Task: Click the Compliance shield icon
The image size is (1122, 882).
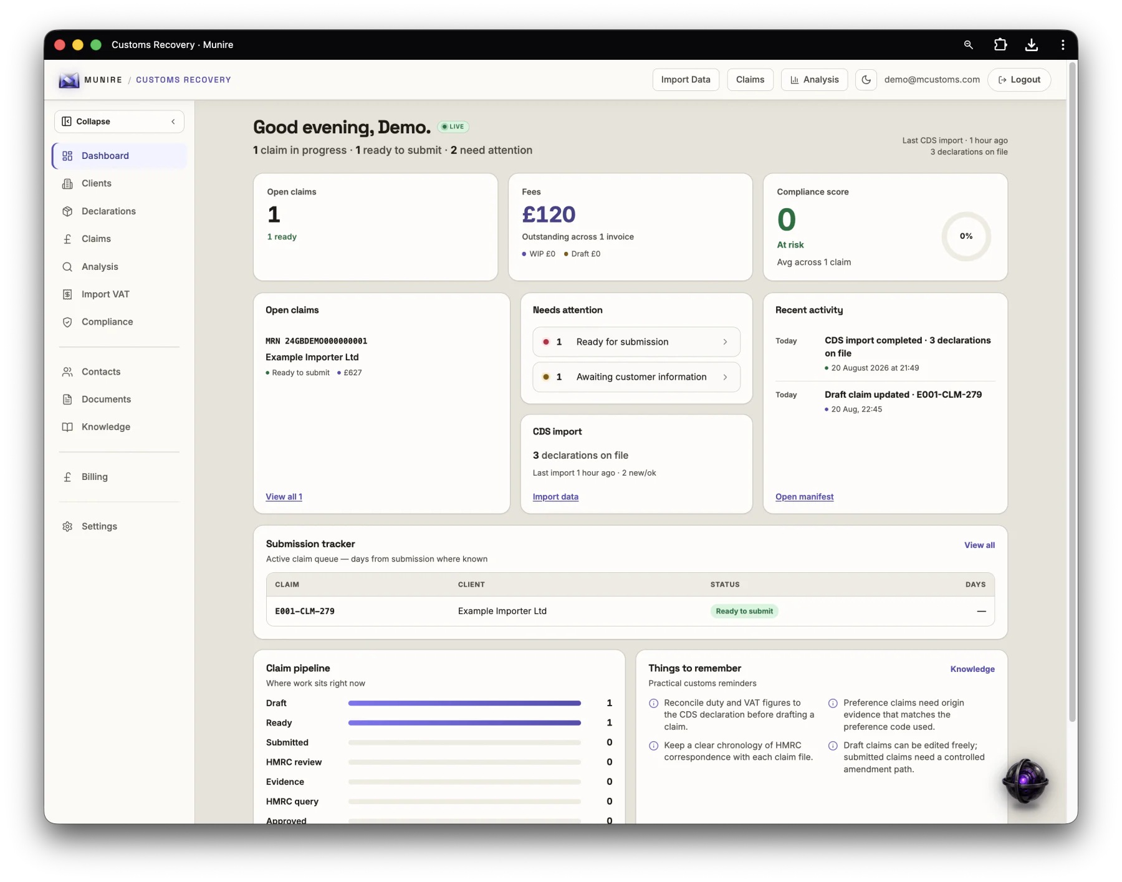Action: (67, 322)
